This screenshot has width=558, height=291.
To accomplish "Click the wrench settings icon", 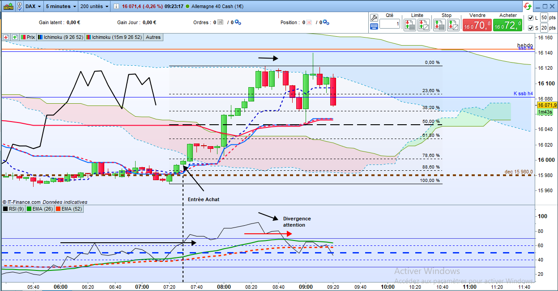I will 375,17.
